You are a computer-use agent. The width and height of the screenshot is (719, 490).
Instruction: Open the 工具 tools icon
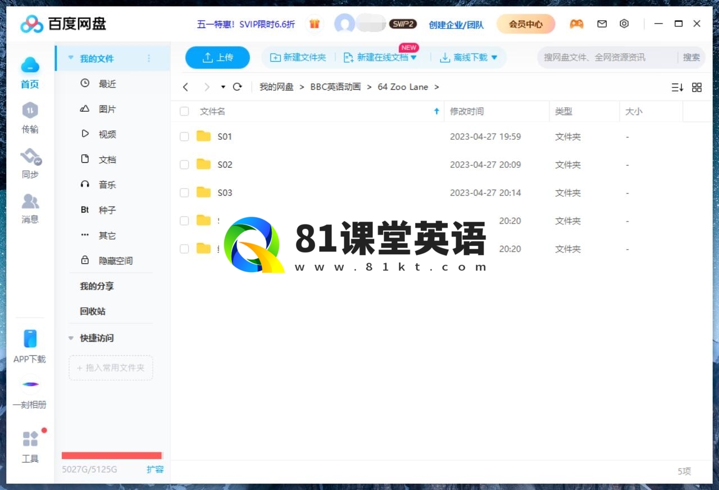coord(30,438)
